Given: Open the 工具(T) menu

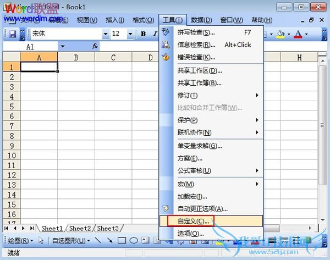Looking at the screenshot, I should click(x=173, y=20).
